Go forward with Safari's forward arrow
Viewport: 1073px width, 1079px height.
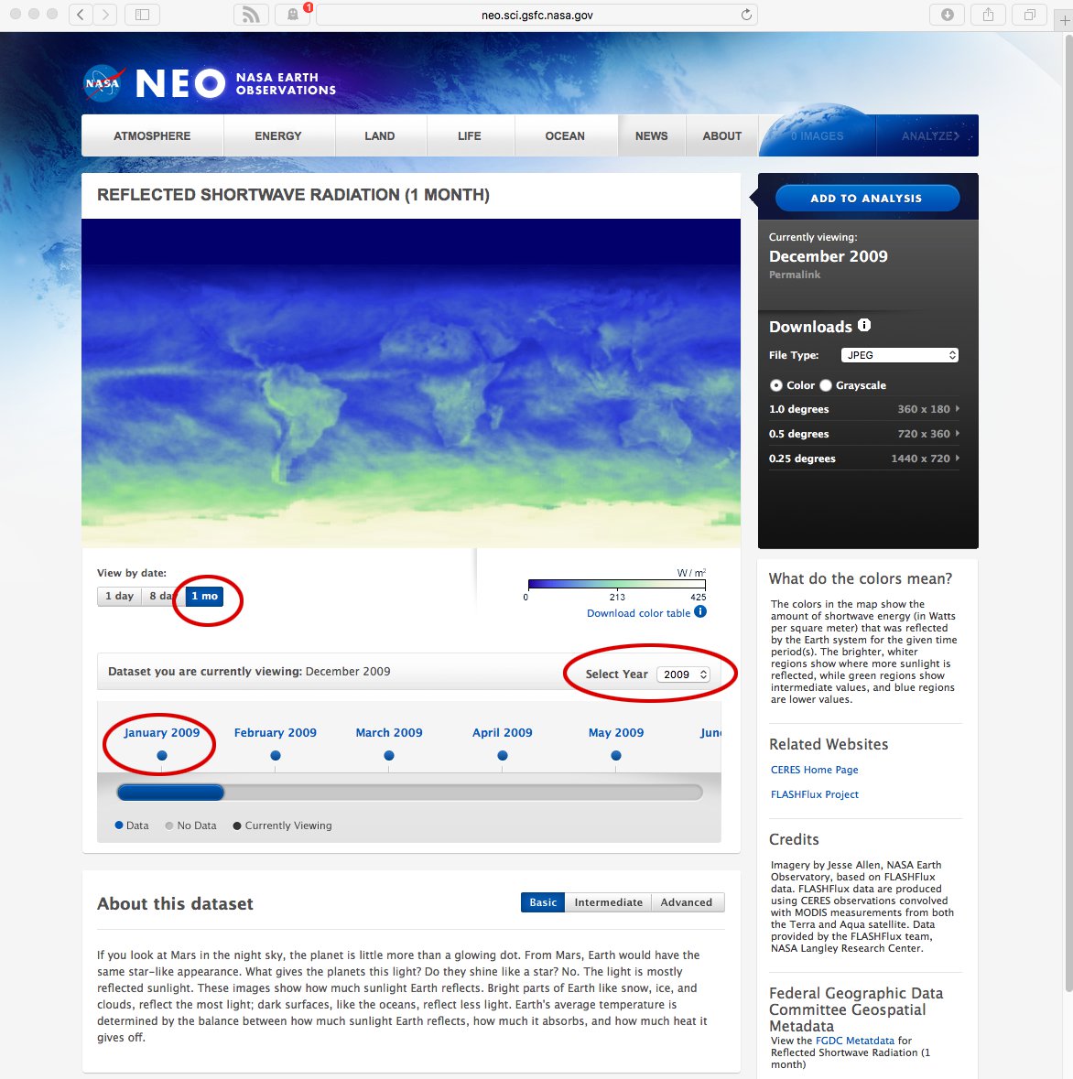(x=105, y=15)
